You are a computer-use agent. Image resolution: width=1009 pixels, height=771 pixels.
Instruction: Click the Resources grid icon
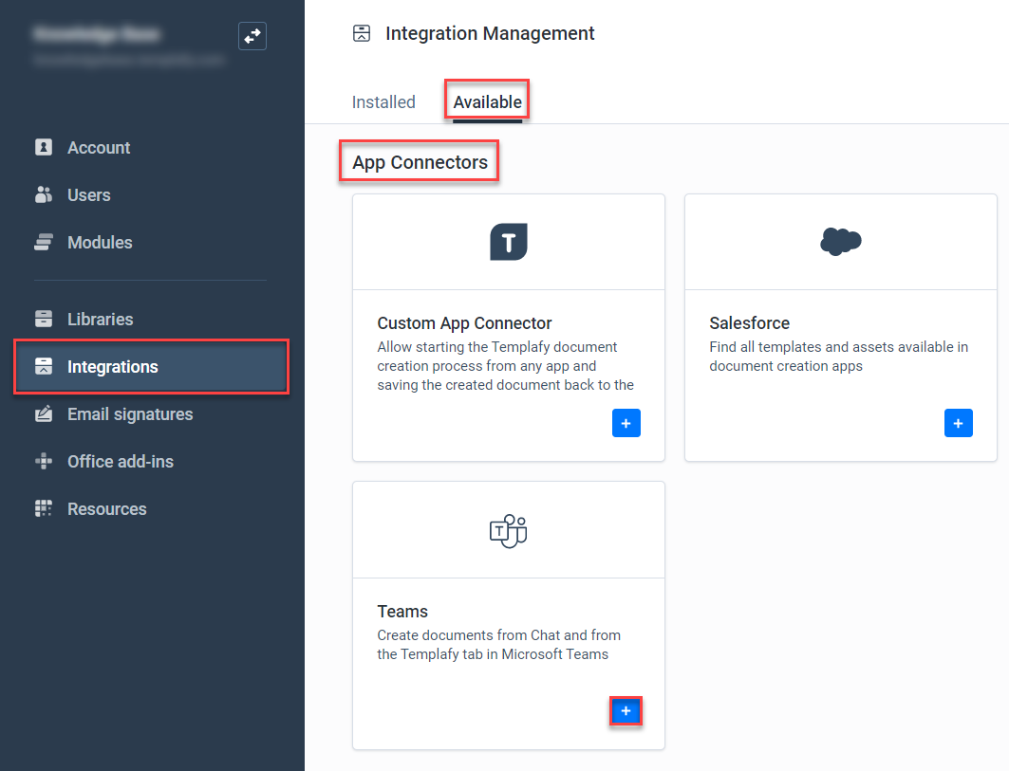43,508
